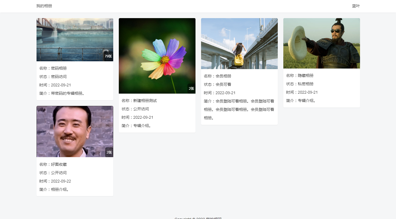This screenshot has height=219, width=396.
Task: Click the 2022-09-22 date on 好图收藏
Action: pyautogui.click(x=61, y=181)
